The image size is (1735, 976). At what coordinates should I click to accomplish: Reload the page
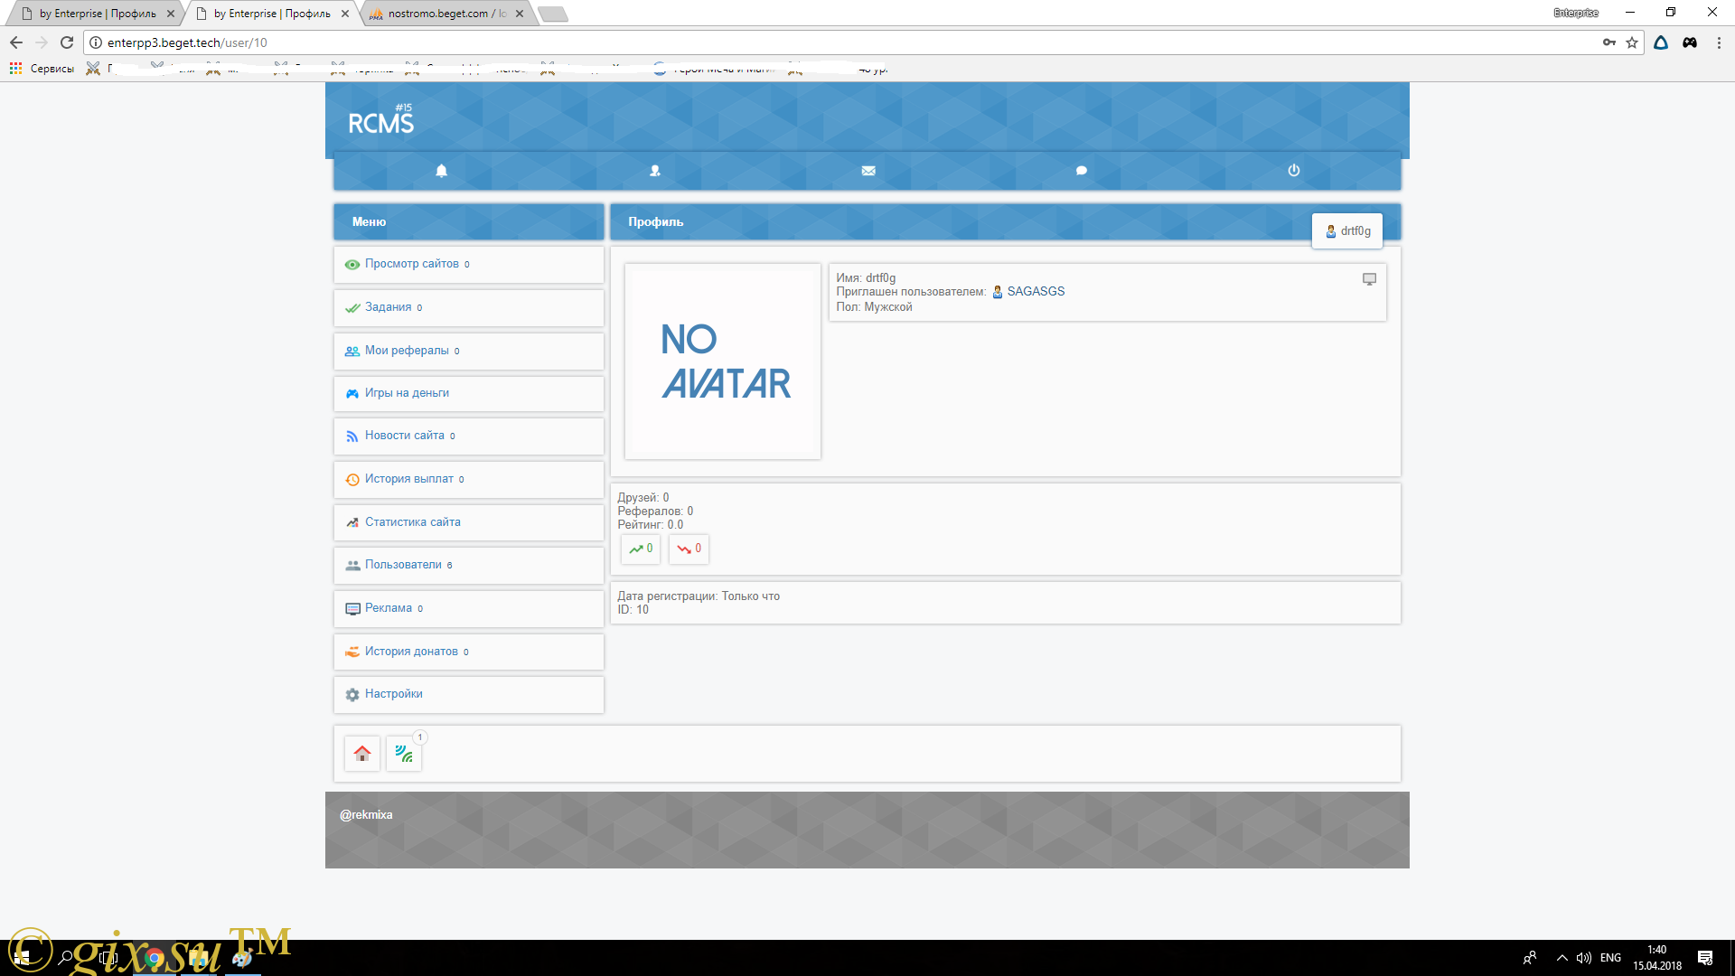point(67,42)
